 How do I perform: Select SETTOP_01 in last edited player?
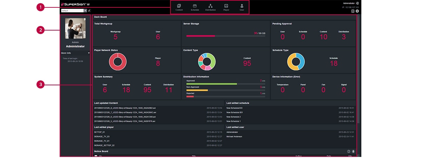[100, 132]
